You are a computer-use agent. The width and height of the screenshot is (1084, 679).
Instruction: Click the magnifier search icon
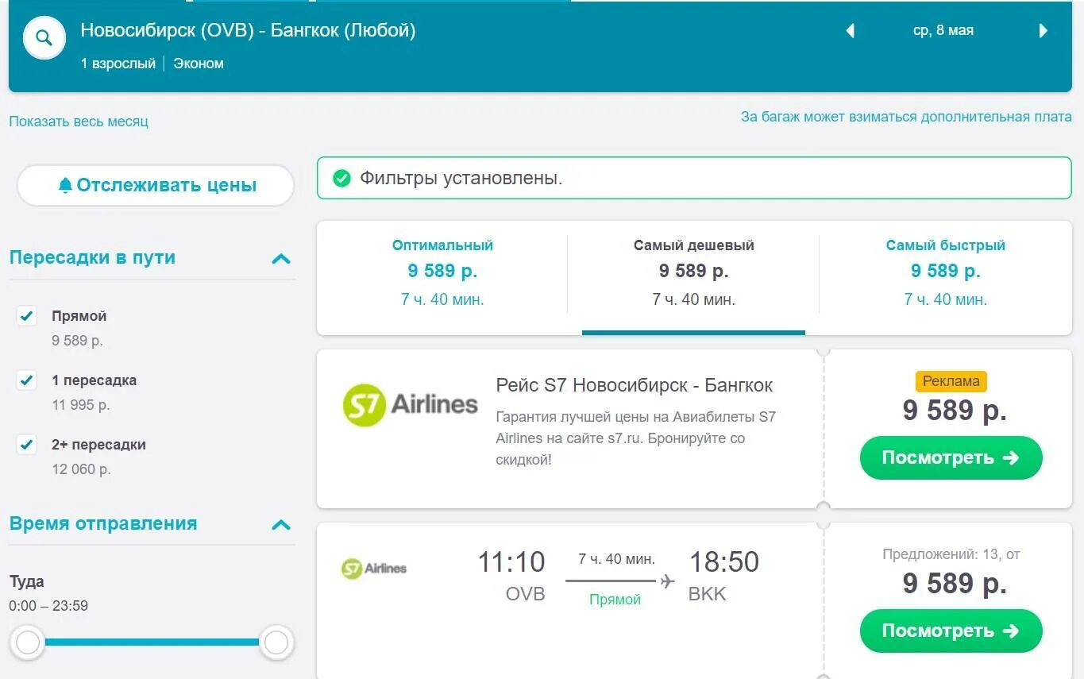click(x=44, y=38)
